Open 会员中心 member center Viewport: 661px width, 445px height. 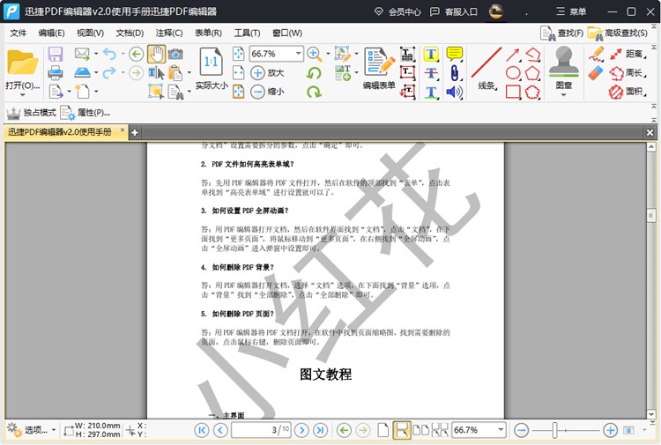click(397, 11)
